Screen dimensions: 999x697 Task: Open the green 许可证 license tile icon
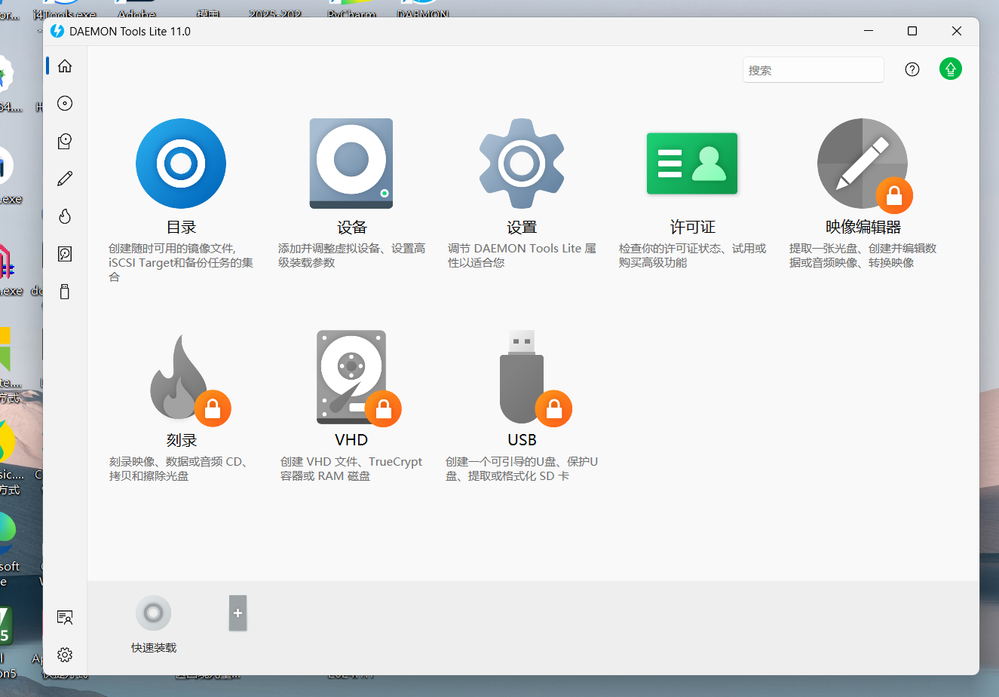click(x=692, y=164)
